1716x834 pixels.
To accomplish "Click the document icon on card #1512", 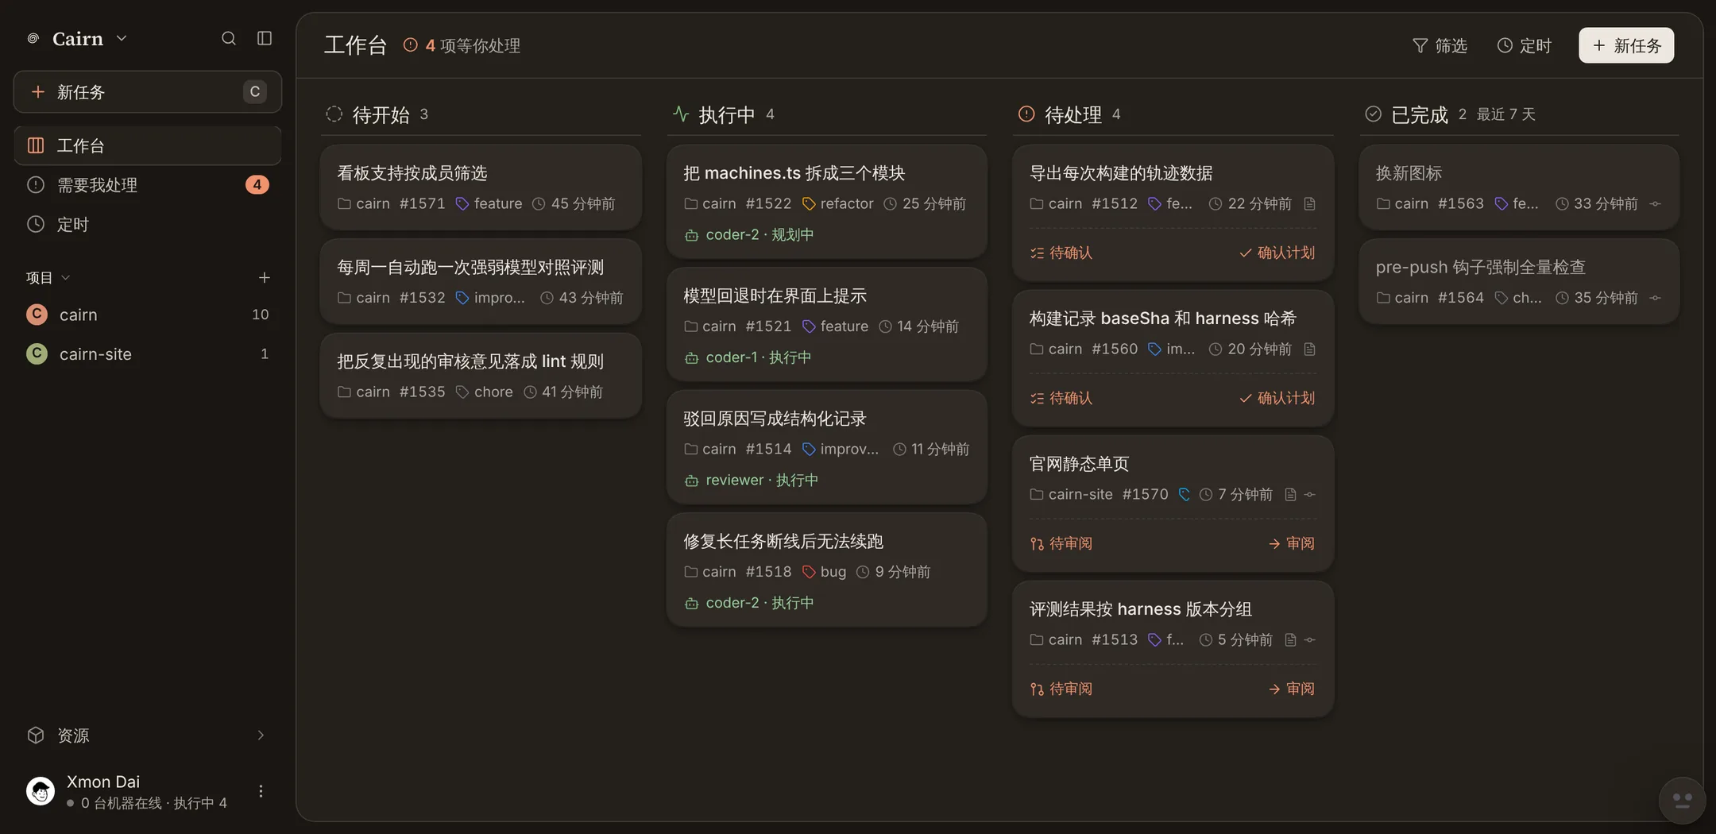I will (1309, 204).
